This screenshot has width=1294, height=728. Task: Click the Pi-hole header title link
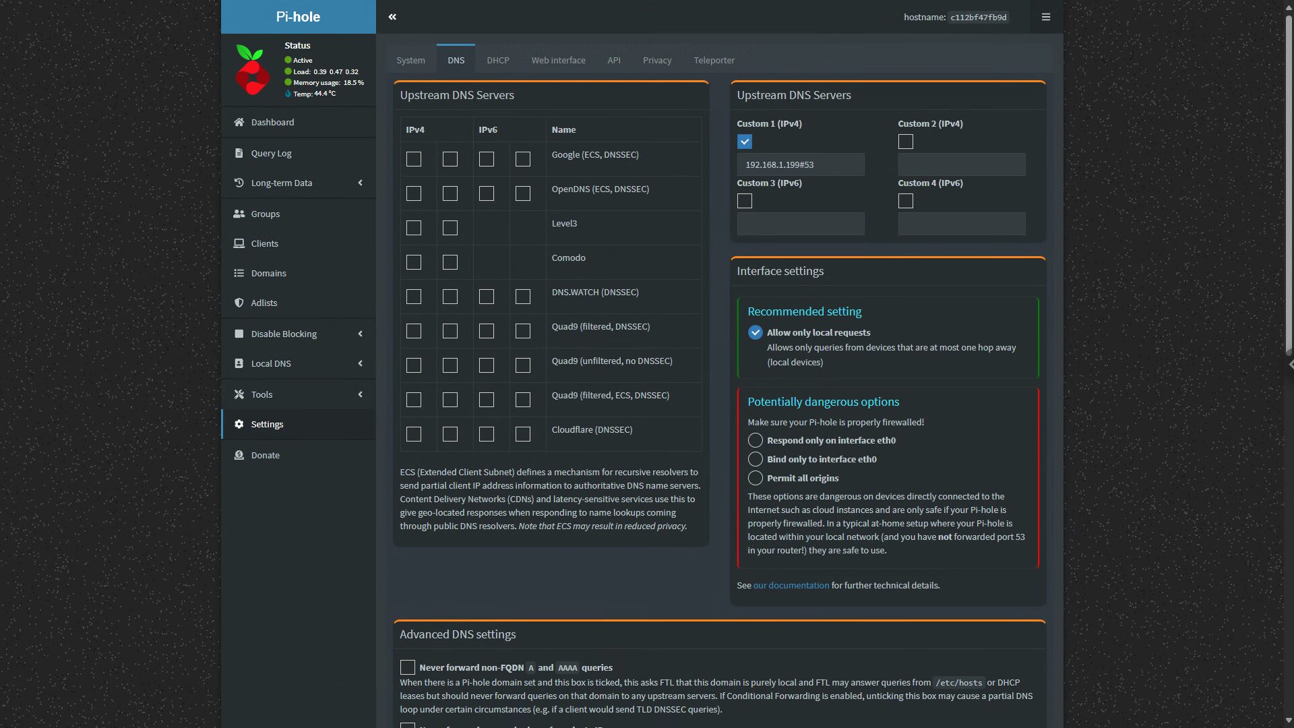(298, 17)
